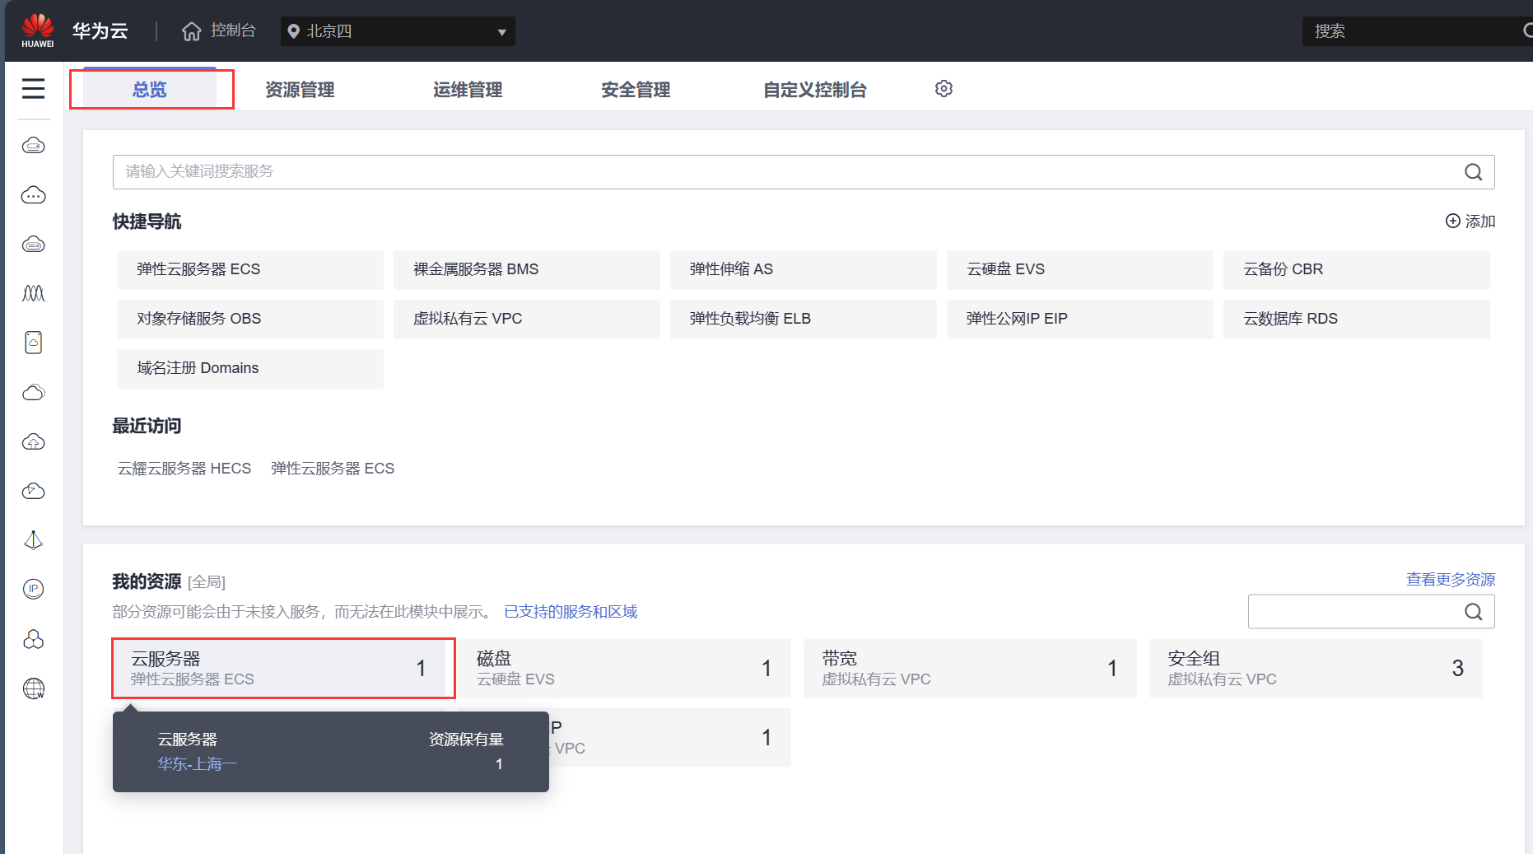Open the 带宽 resource card

(x=970, y=668)
